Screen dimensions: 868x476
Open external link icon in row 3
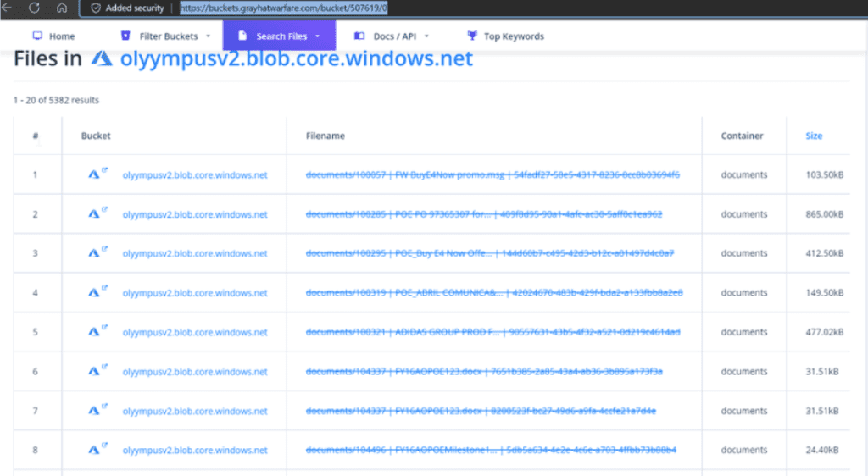(105, 249)
